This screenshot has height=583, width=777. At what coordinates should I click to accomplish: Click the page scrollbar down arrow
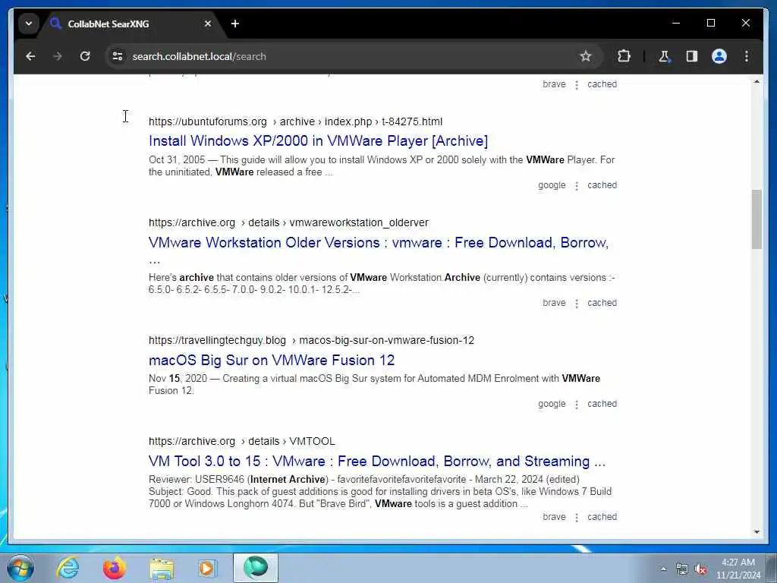(x=757, y=532)
